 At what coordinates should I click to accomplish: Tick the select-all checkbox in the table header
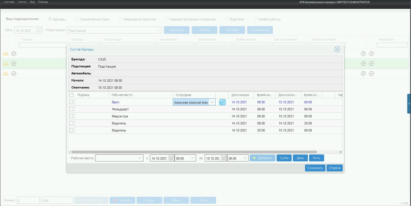tap(71, 95)
